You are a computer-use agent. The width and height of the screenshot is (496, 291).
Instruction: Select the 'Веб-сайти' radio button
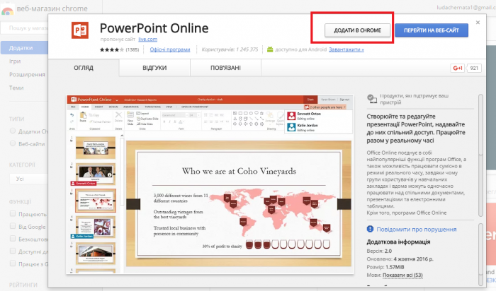tap(12, 143)
